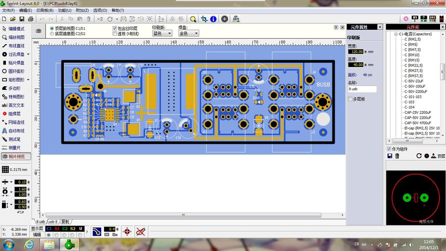The image size is (446, 251).
Task: Click the save file icon in toolbar
Action: pyautogui.click(x=21, y=19)
